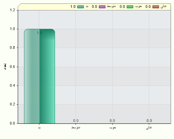Select the عالی category label on x-axis

[149, 128]
